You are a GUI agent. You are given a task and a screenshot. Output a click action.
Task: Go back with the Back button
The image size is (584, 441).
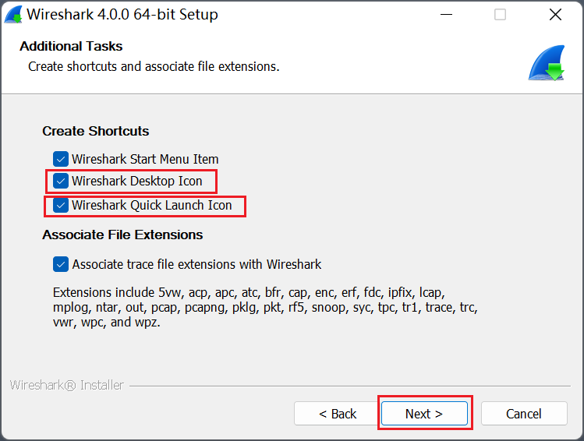[338, 414]
